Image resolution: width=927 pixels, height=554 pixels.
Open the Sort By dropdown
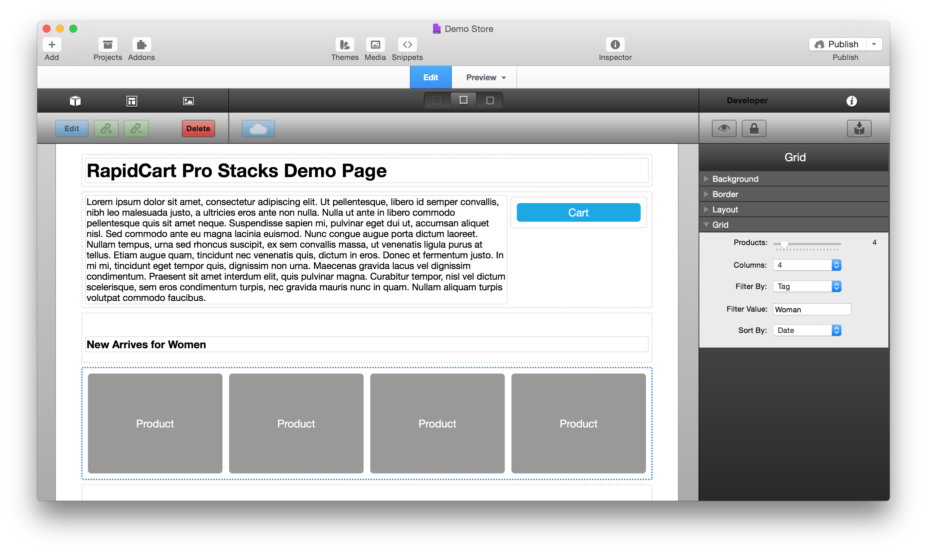pos(807,330)
